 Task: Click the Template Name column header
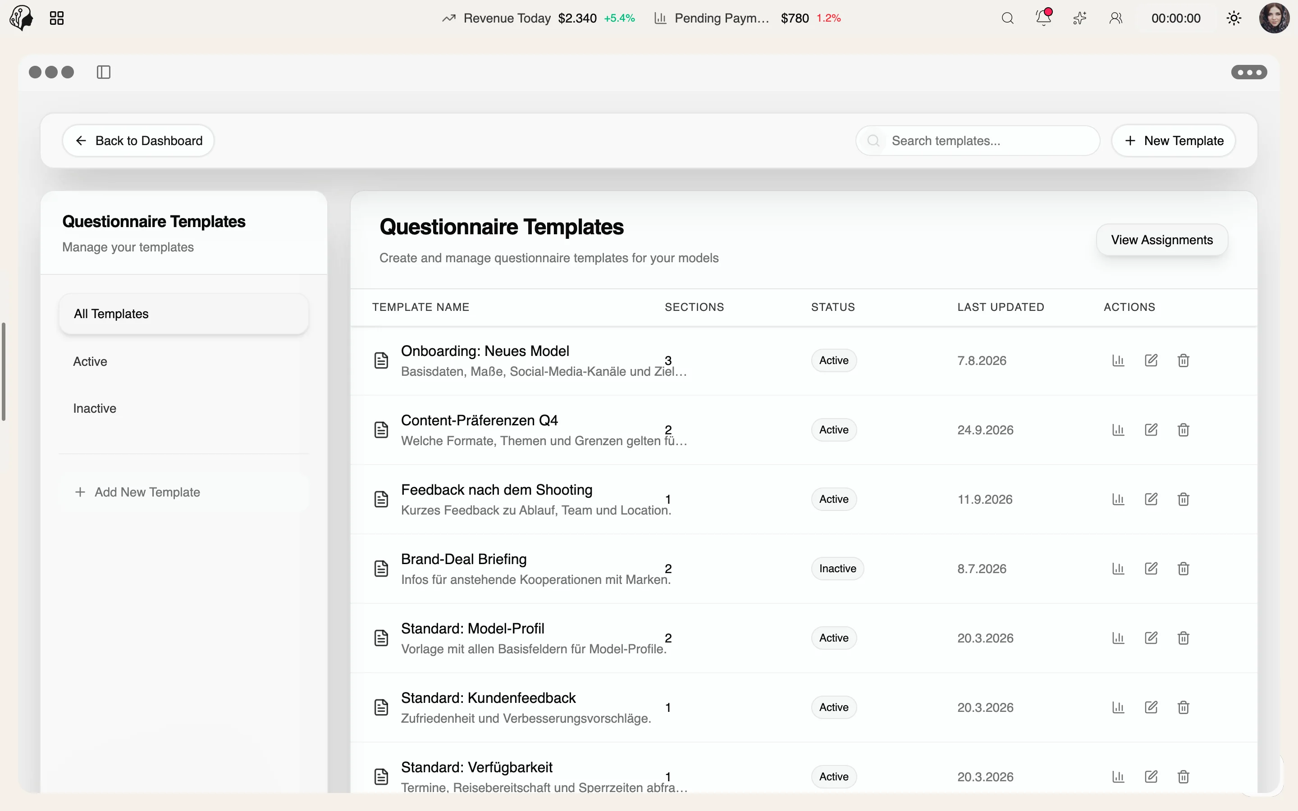[x=420, y=307]
